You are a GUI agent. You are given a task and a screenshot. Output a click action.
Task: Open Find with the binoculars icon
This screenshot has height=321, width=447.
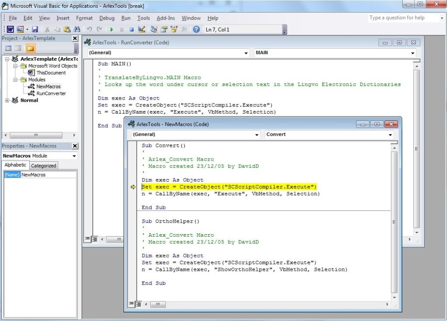click(x=77, y=29)
